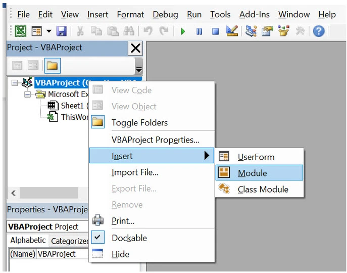
Task: Collapse Microsoft Excel Objects folder
Action: (x=27, y=95)
